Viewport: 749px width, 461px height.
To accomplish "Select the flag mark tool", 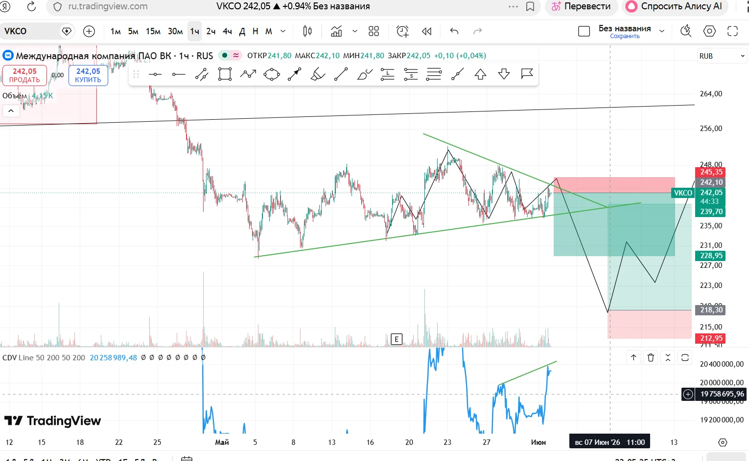I will click(x=527, y=74).
